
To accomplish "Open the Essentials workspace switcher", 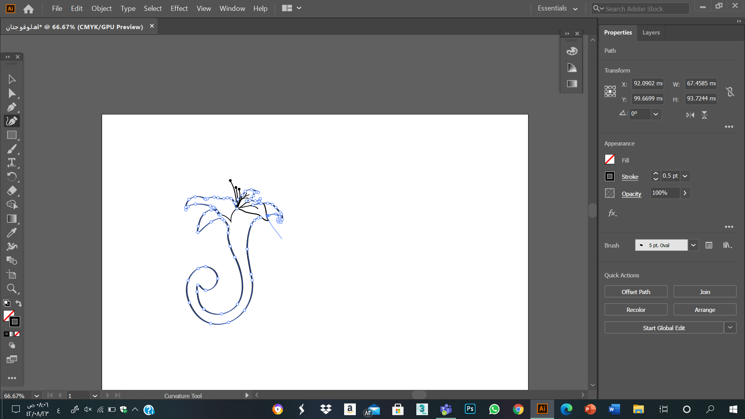I will coord(558,9).
